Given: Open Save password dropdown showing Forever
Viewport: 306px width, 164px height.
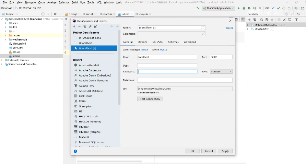Looking at the screenshot, I should coord(221,71).
